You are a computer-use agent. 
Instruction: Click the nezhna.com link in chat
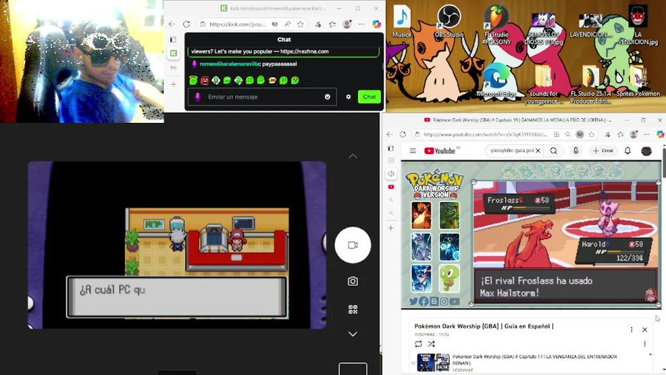[304, 52]
